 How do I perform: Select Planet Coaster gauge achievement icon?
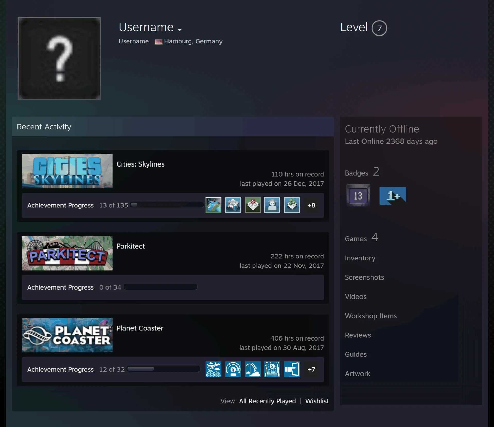233,369
